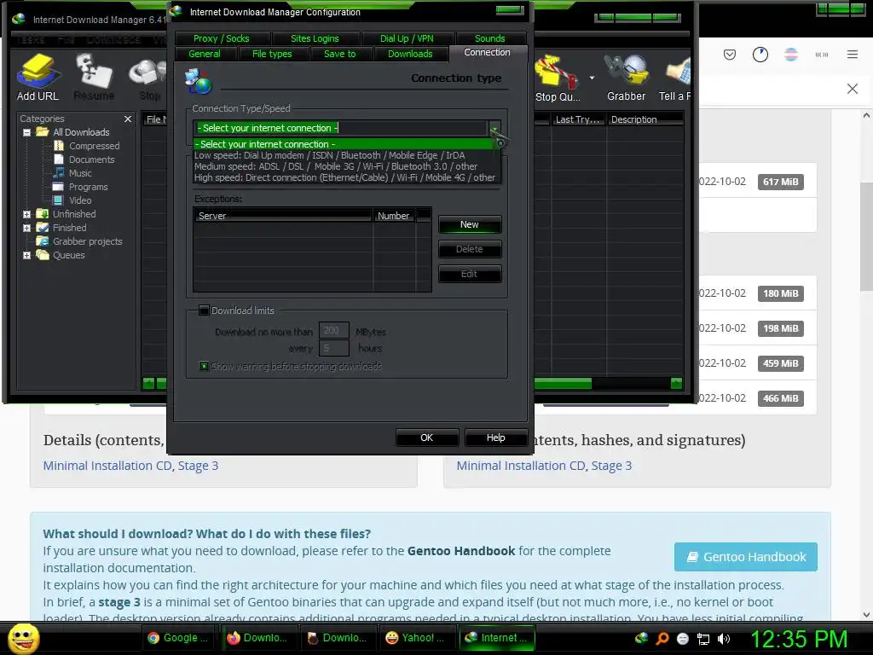Open the Gentoo Handbook button
The height and width of the screenshot is (655, 873).
(x=745, y=557)
